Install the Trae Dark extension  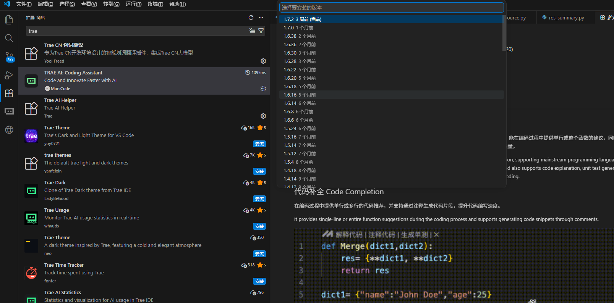[259, 199]
